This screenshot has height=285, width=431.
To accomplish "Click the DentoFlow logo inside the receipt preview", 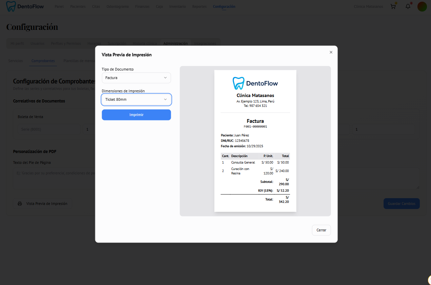I will pos(255,82).
